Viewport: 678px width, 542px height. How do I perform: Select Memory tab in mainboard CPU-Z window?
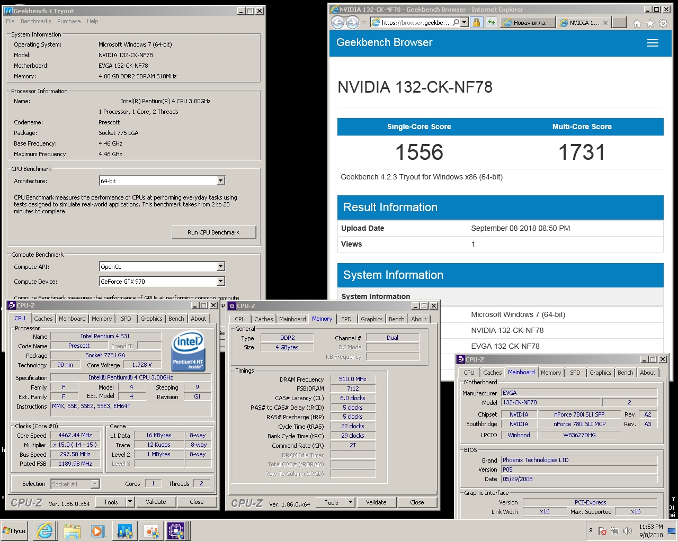point(551,373)
